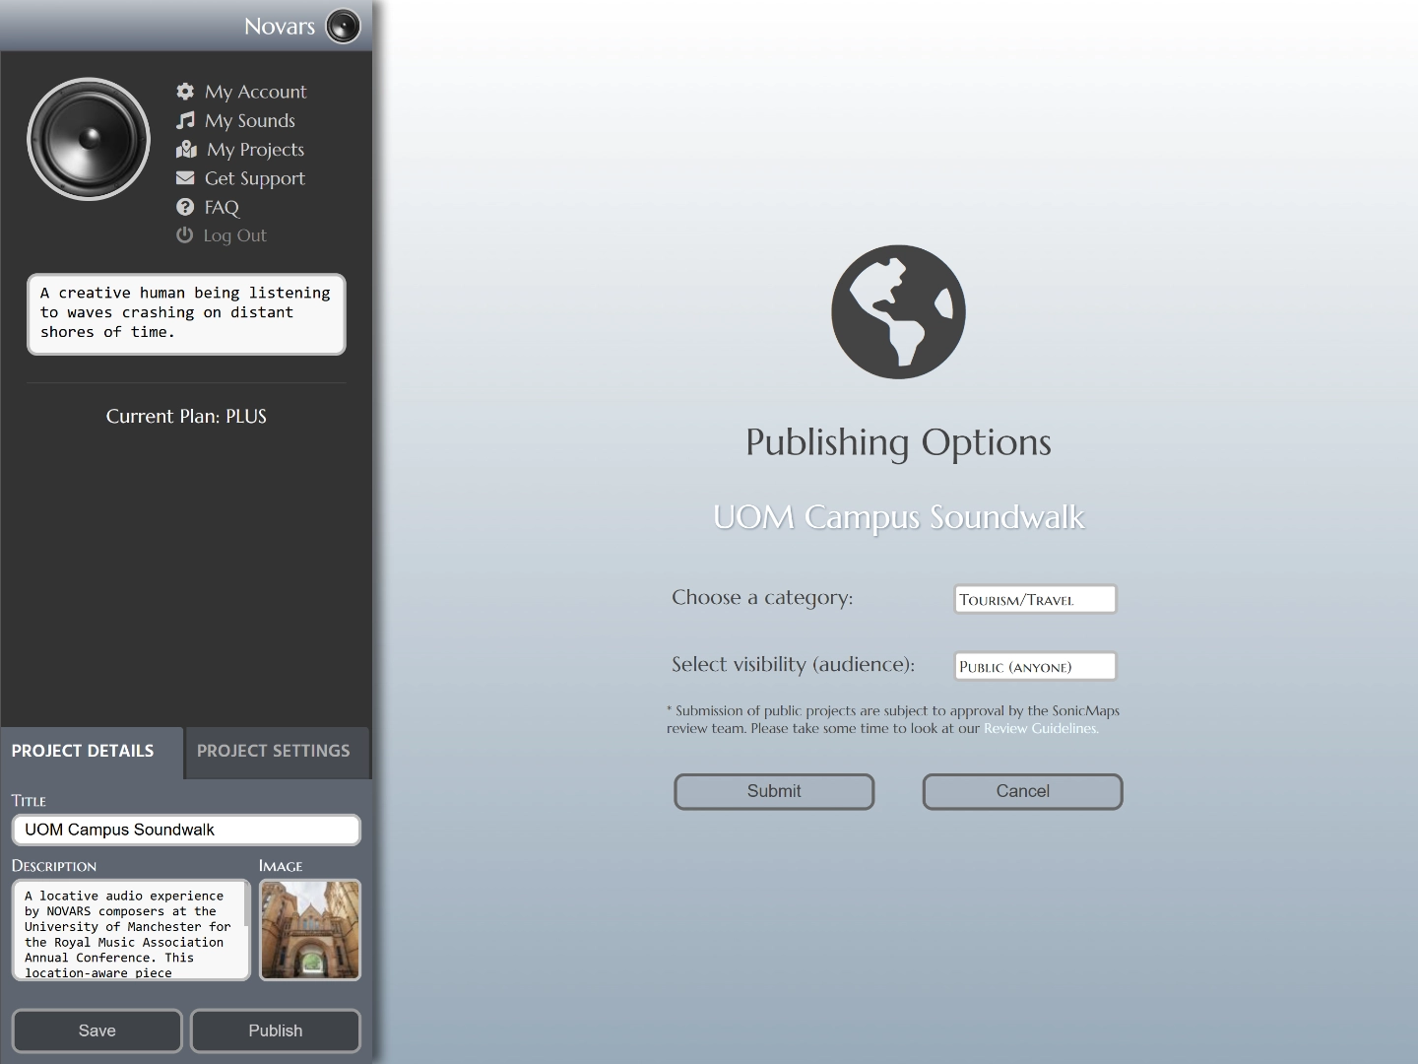1418x1064 pixels.
Task: Click the globe icon above Publishing Options
Action: click(x=898, y=311)
